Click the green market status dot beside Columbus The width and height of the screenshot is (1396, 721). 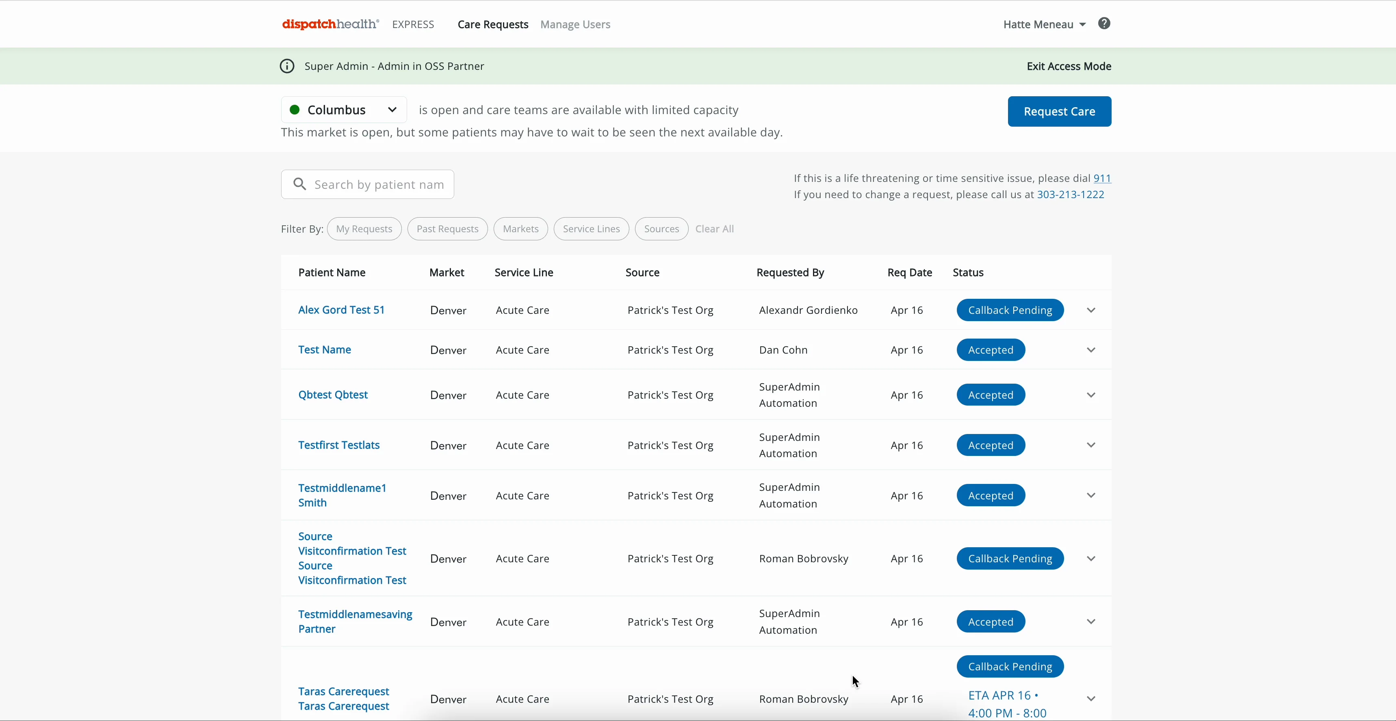pos(295,109)
